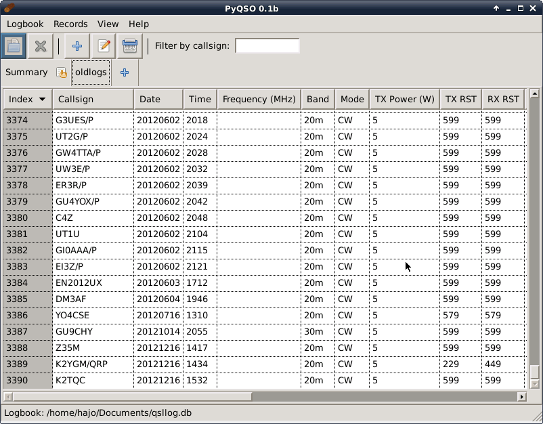The width and height of the screenshot is (543, 424).
Task: Switch to the Summary tab
Action: tap(26, 72)
